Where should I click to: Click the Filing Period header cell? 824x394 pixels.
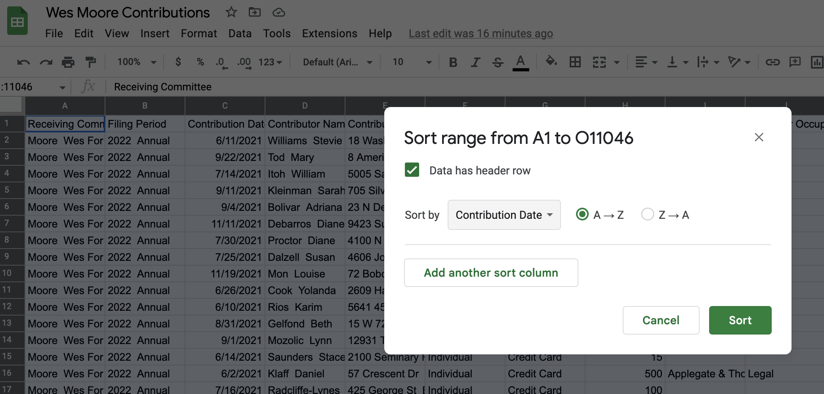click(x=145, y=124)
